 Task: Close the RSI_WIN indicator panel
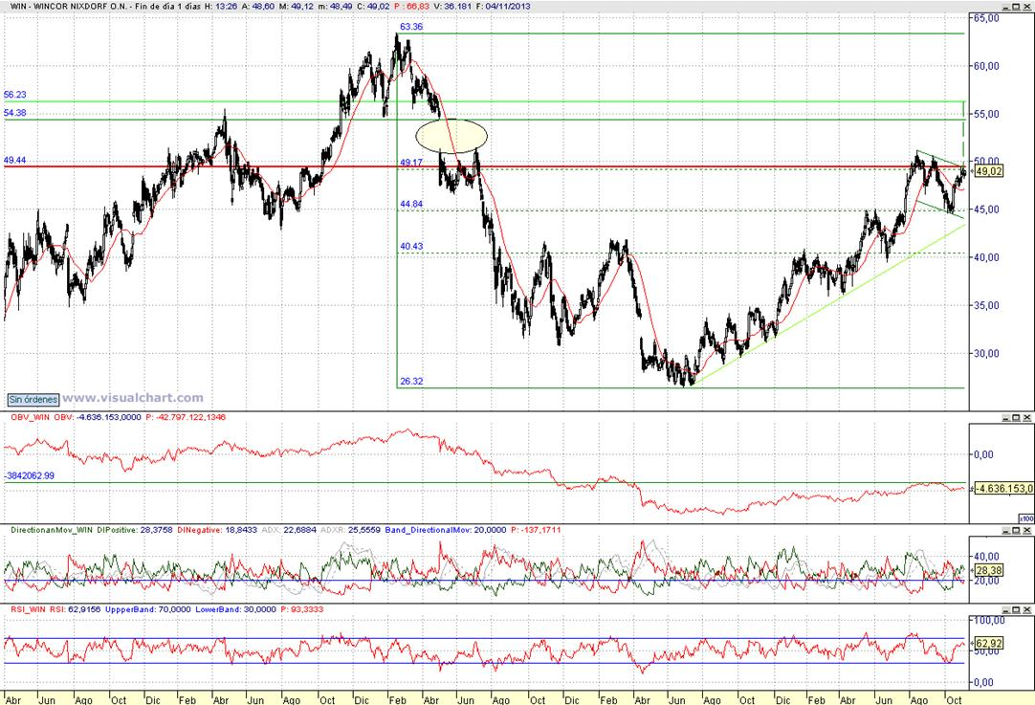coord(1027,610)
